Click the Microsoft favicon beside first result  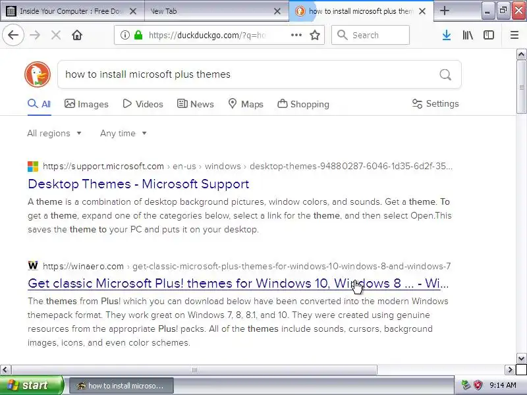[33, 167]
